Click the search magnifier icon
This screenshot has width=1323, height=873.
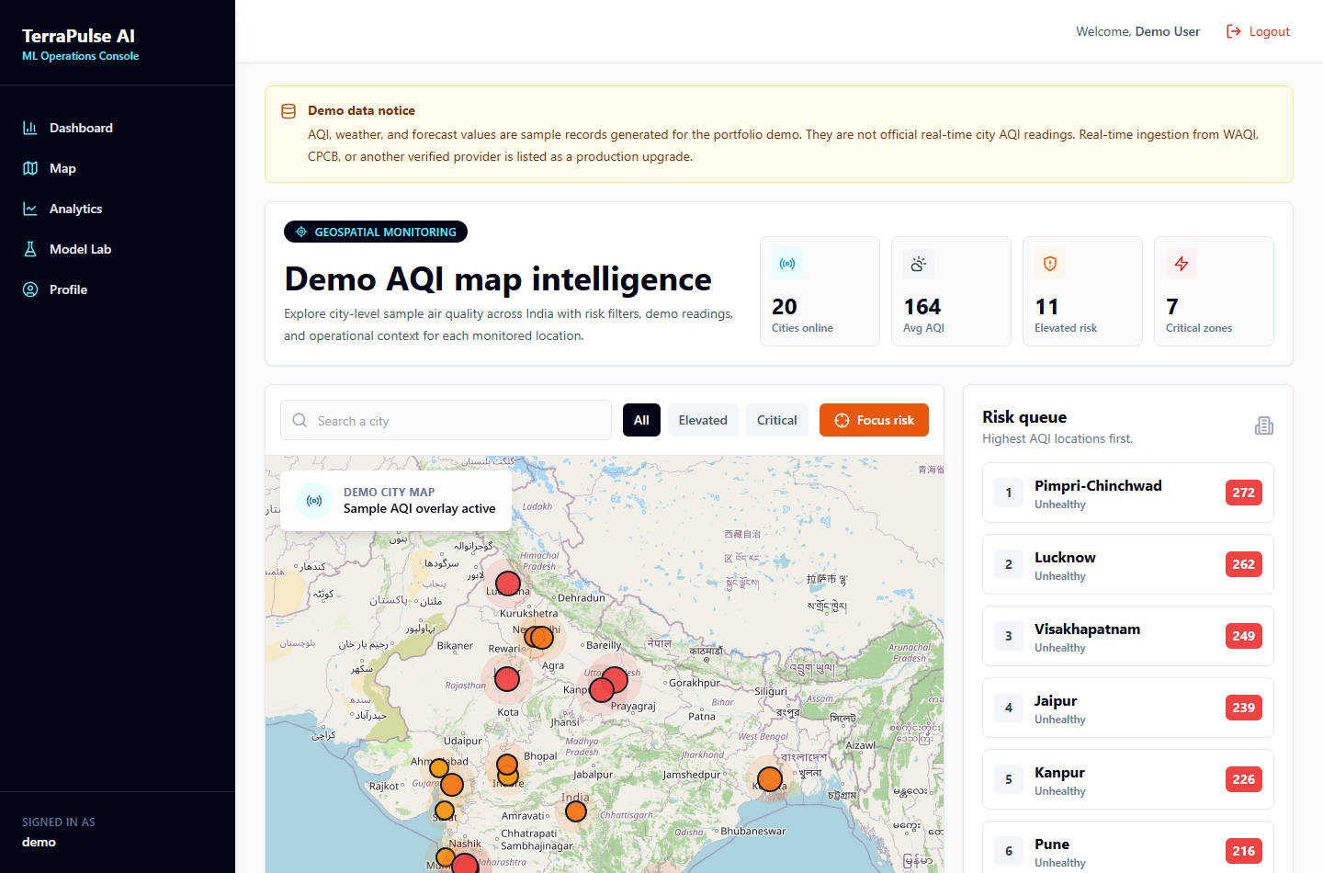click(x=300, y=420)
